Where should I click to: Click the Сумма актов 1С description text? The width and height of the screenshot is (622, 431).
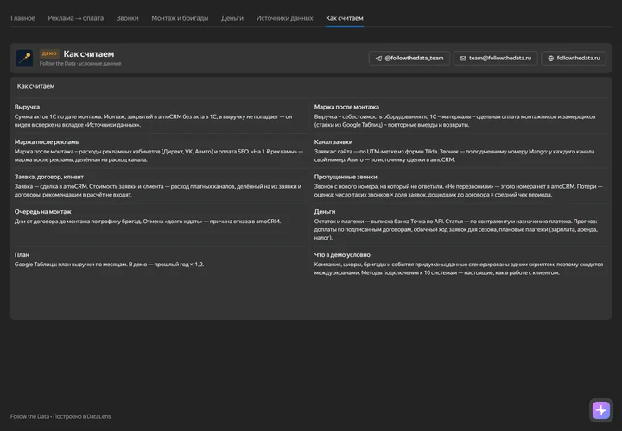click(x=153, y=121)
